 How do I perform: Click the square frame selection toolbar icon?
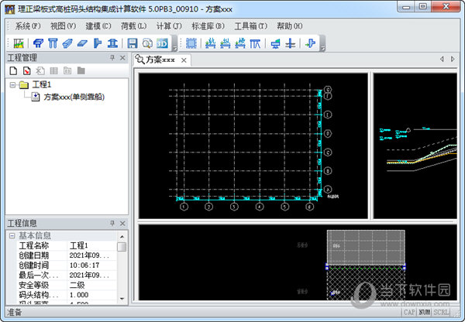click(191, 43)
